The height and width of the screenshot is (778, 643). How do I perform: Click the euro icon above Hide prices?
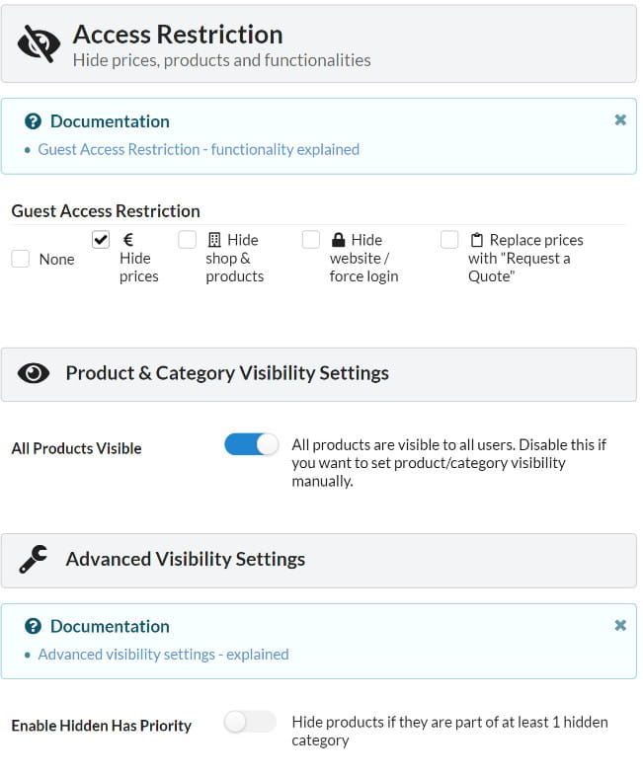128,239
